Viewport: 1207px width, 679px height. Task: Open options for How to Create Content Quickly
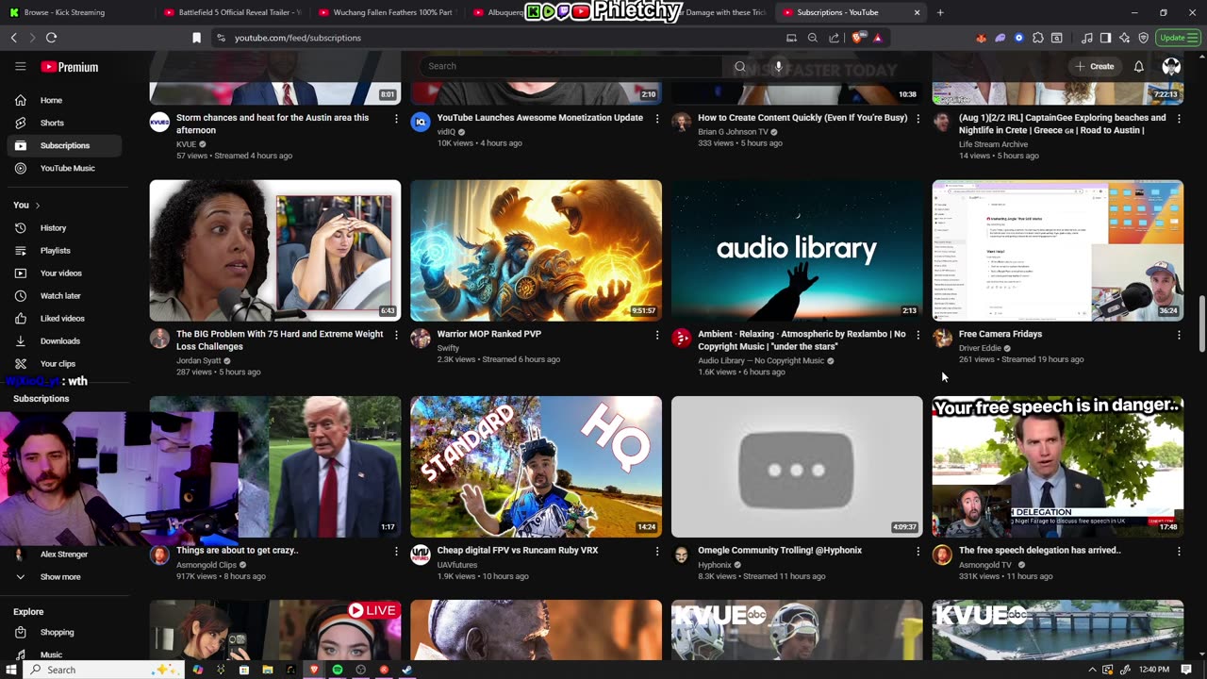[x=918, y=119]
